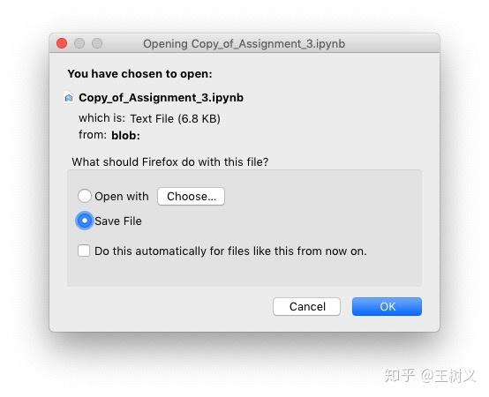Click the grayed-out zoom window button

[x=97, y=43]
